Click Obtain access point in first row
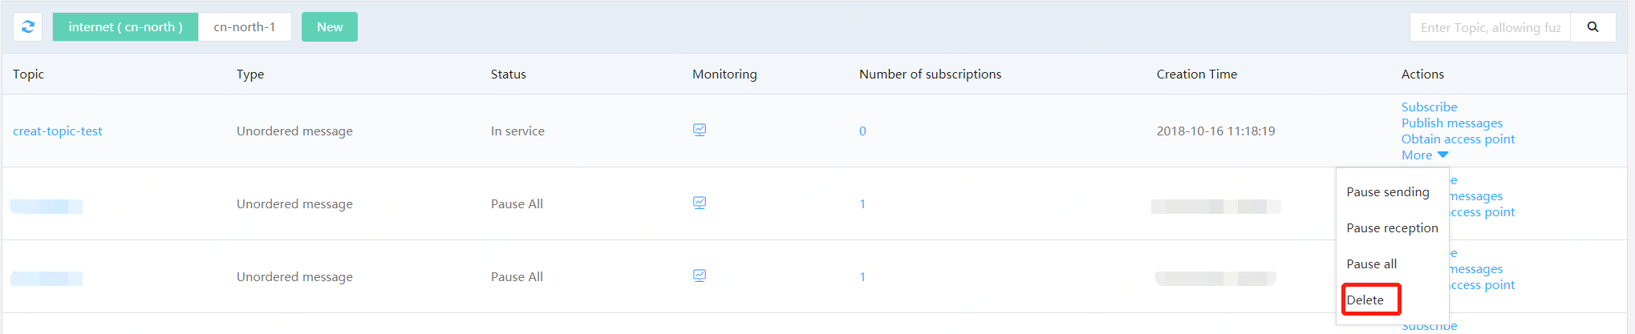 1458,139
